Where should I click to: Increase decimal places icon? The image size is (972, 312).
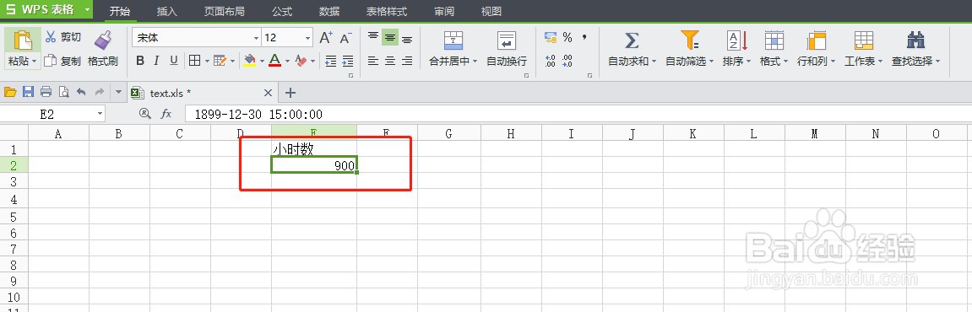pos(550,61)
